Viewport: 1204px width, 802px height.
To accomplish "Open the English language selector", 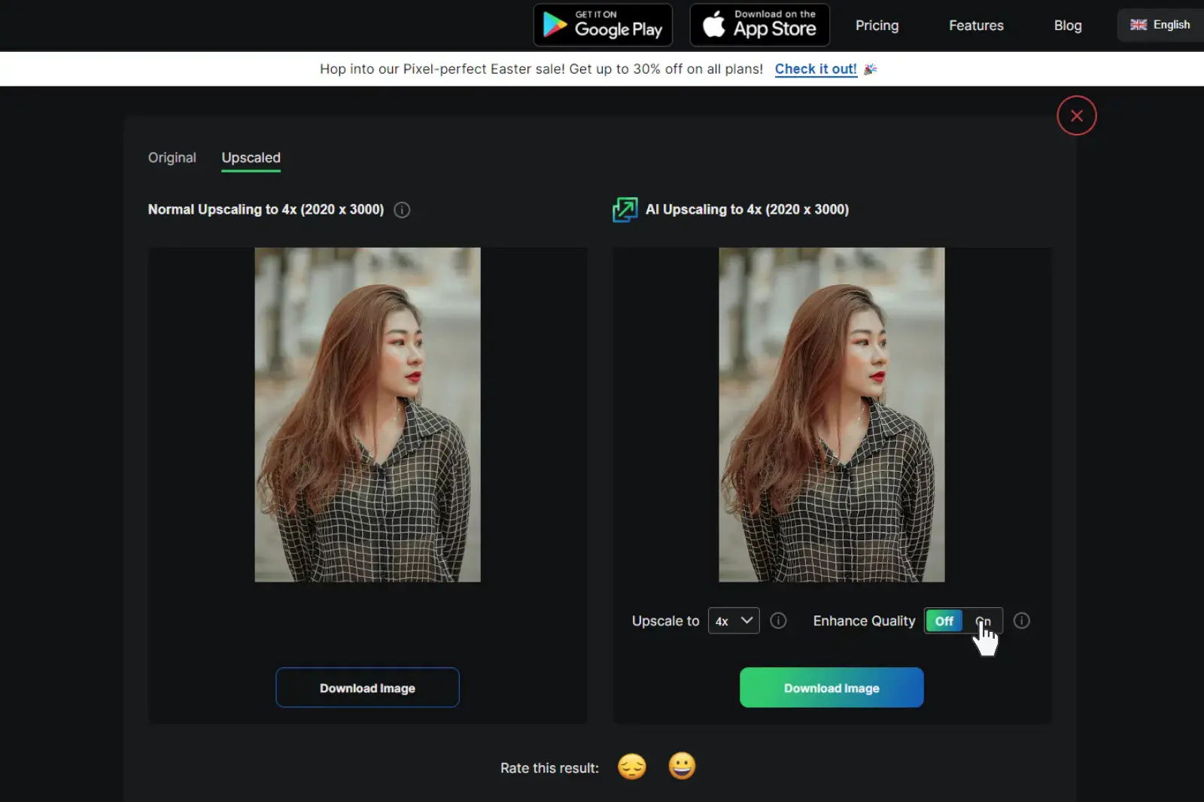I will point(1160,25).
